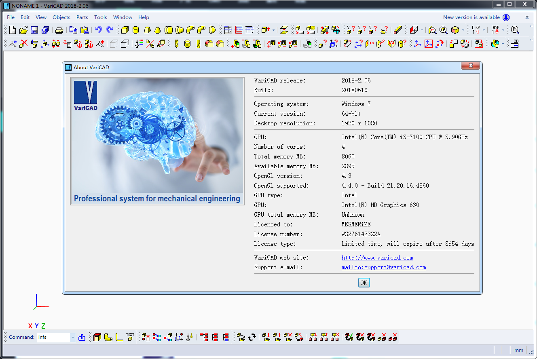The image size is (537, 359).
Task: Click the print preview magnifier page icon
Action: click(515, 30)
